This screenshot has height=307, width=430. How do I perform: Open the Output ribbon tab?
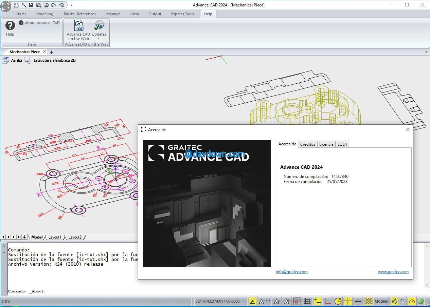[x=155, y=14]
